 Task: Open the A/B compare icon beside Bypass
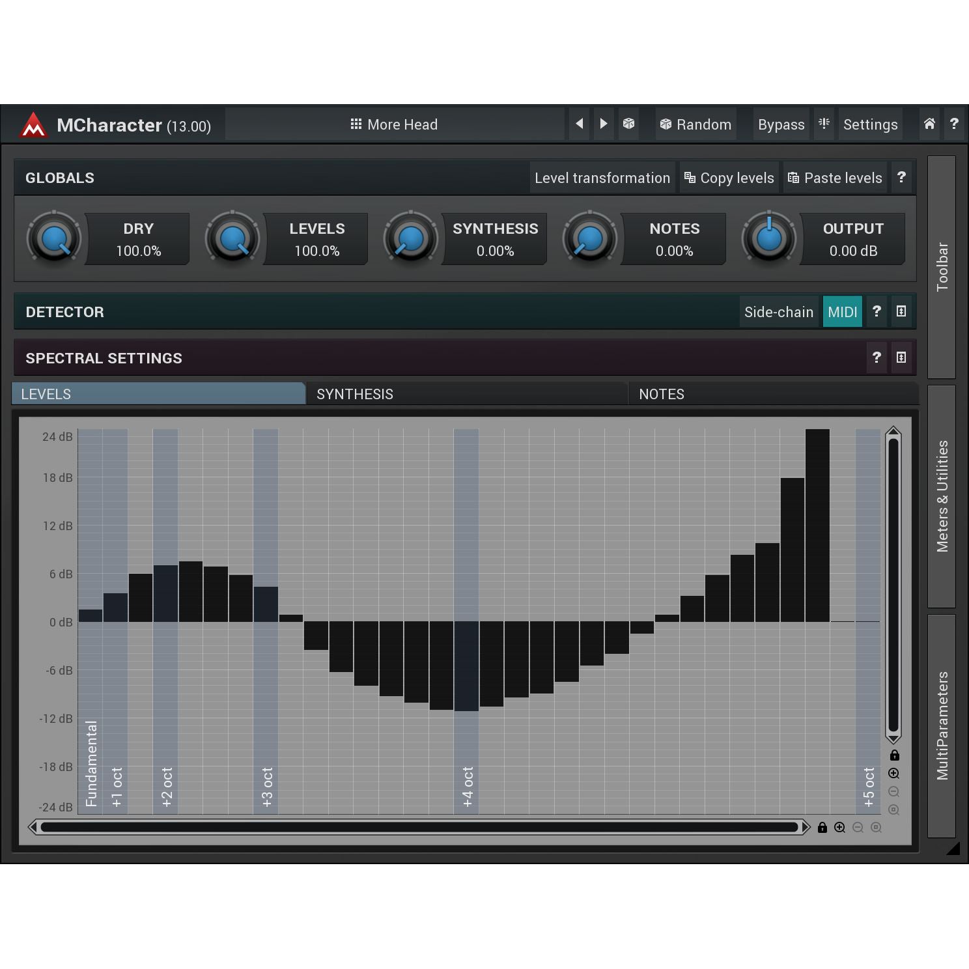click(824, 124)
